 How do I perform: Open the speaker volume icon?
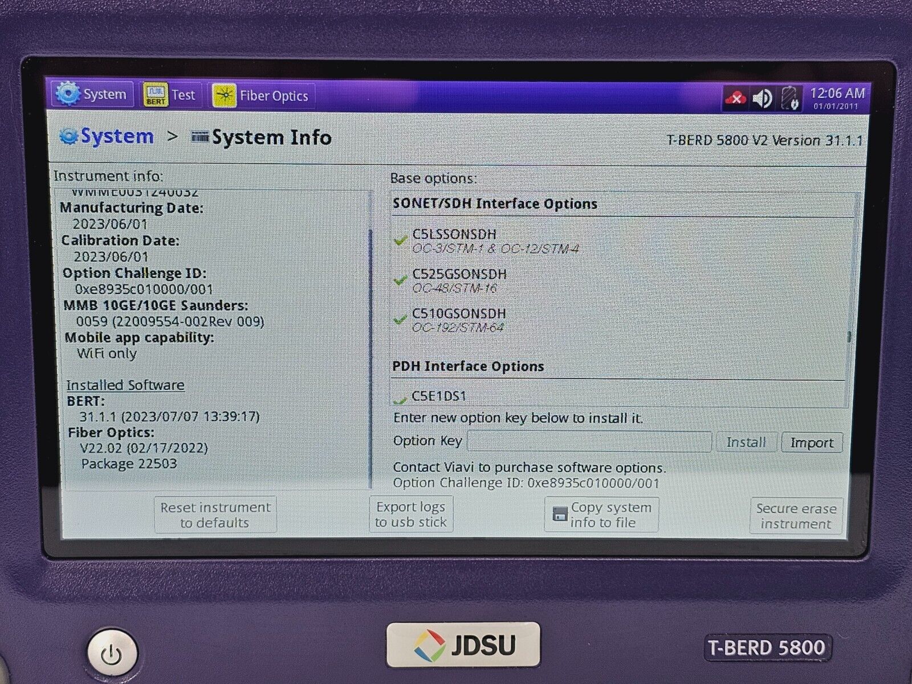coord(762,99)
